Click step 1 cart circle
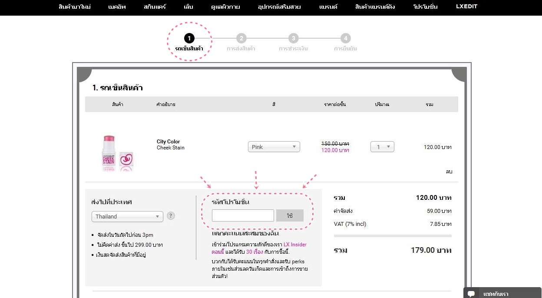Screen dimensions: 542x298 tap(189, 38)
